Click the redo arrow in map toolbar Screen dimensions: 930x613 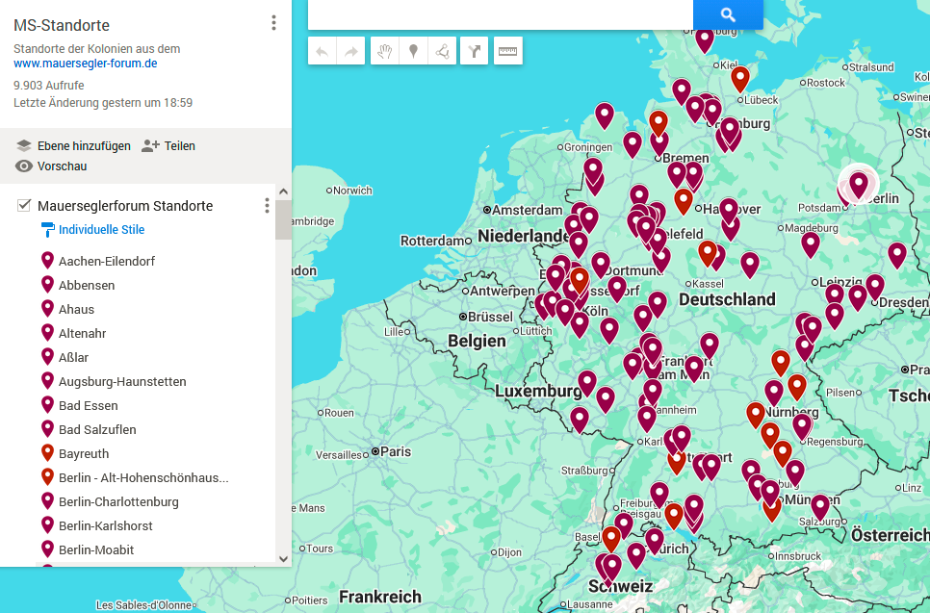point(350,51)
